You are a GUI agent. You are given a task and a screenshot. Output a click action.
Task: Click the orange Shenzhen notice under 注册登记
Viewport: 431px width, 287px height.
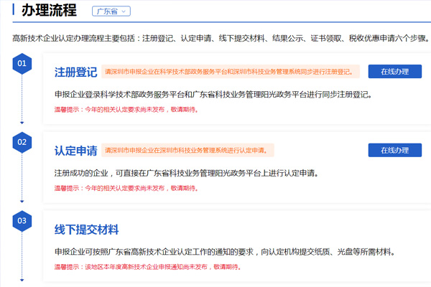point(231,72)
